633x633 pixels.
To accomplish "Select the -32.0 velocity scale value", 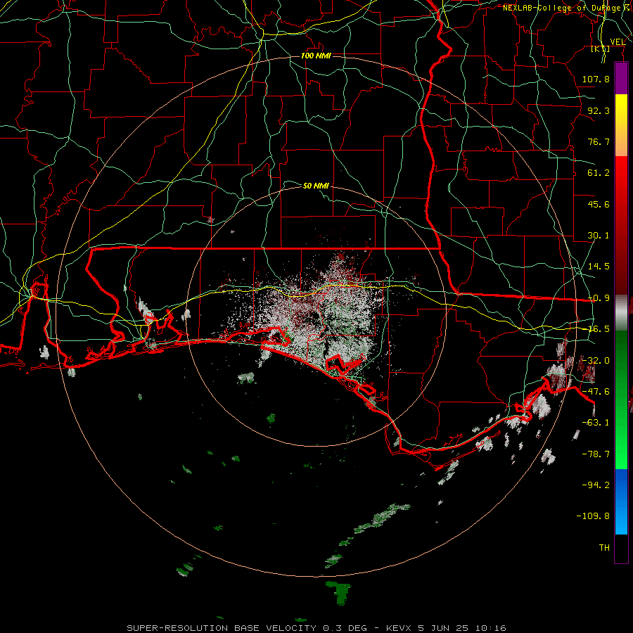I will [596, 361].
